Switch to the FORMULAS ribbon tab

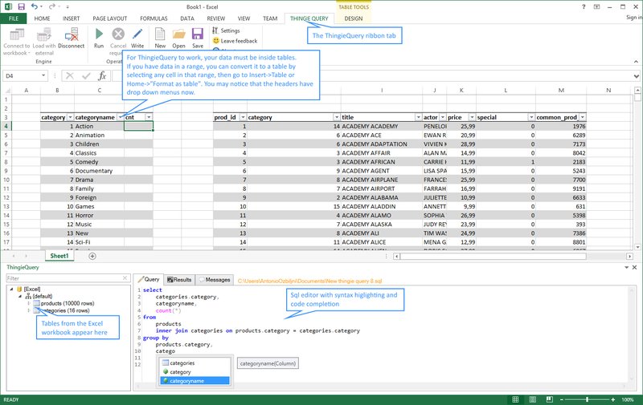[x=154, y=18]
